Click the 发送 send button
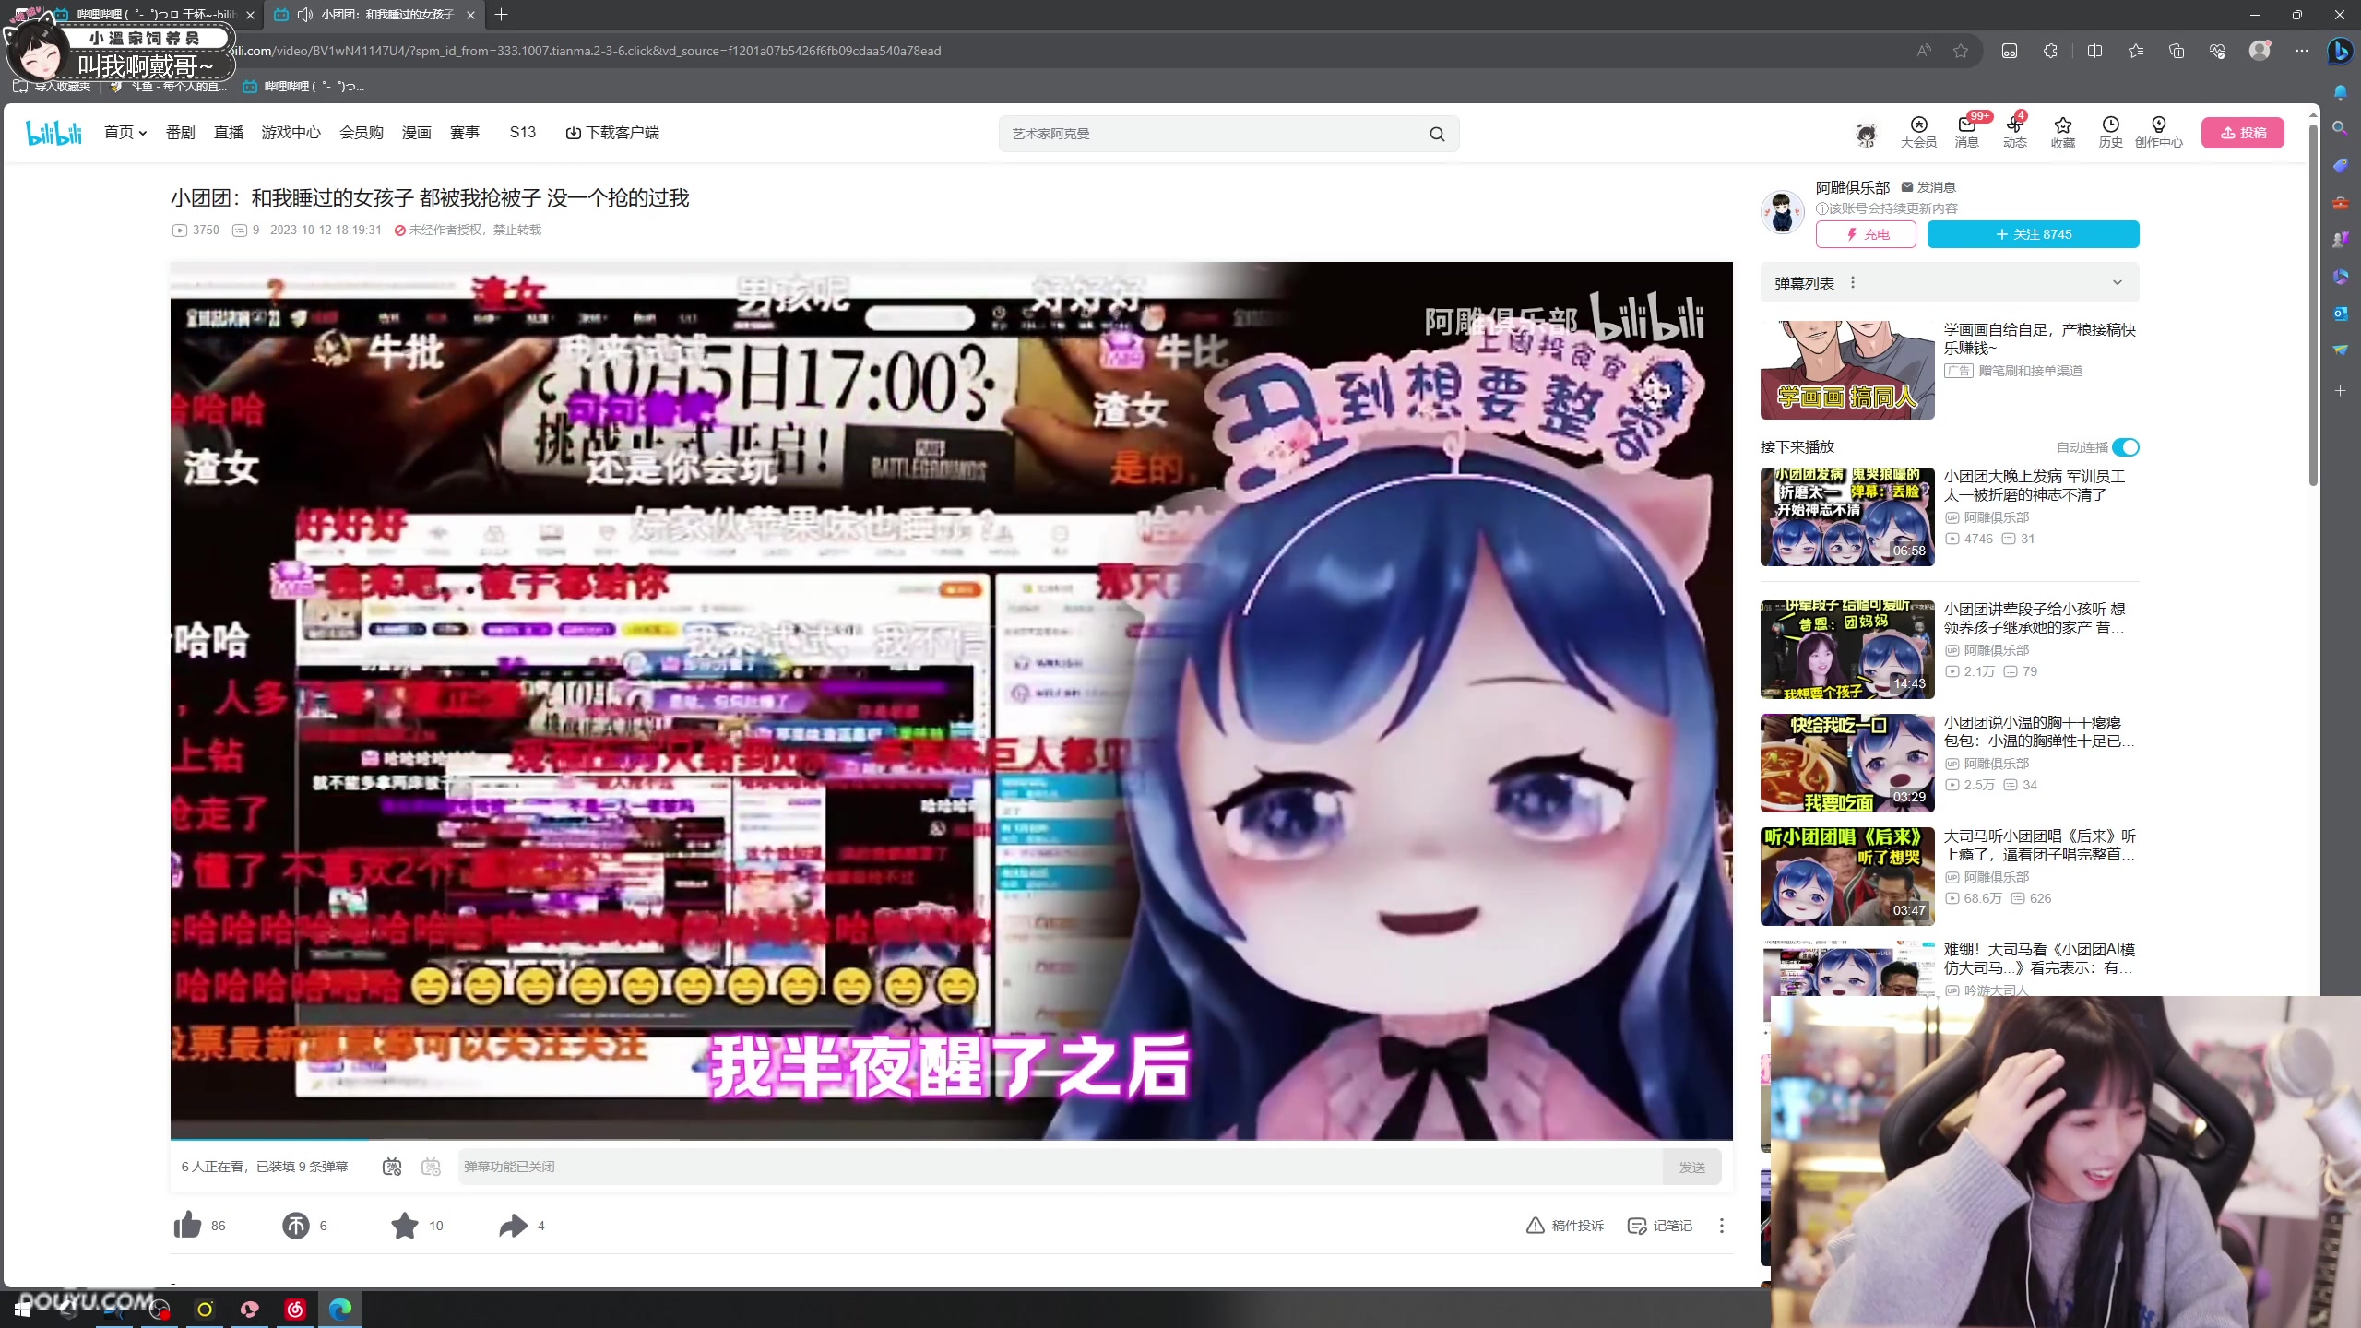2361x1328 pixels. (1691, 1167)
